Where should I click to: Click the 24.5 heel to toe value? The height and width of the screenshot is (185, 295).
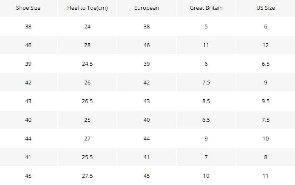pos(87,64)
